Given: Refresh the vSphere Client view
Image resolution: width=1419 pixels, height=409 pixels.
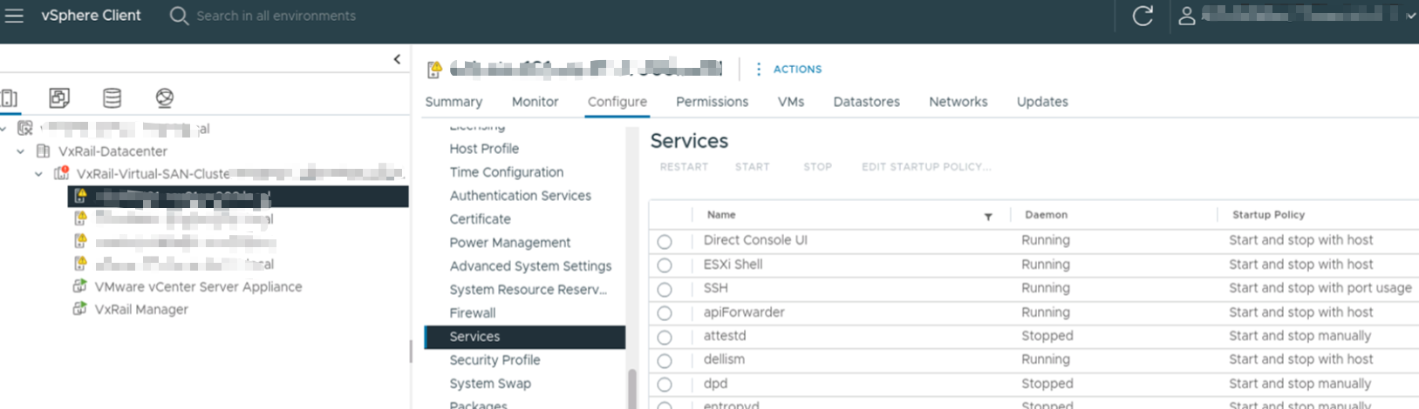Looking at the screenshot, I should [x=1143, y=16].
